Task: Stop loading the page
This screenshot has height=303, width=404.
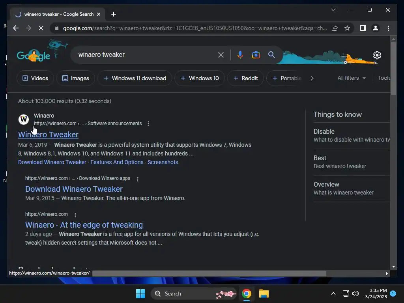Action: (x=41, y=28)
